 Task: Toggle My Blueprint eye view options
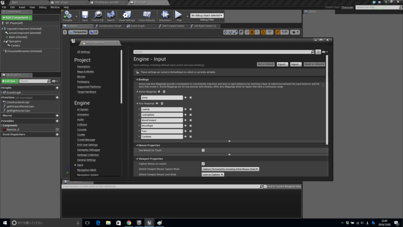click(55, 81)
